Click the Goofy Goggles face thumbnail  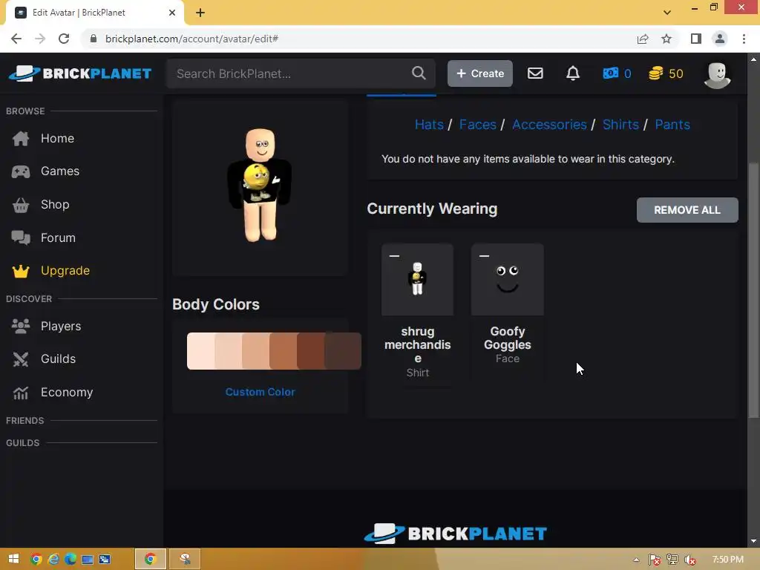coord(508,280)
